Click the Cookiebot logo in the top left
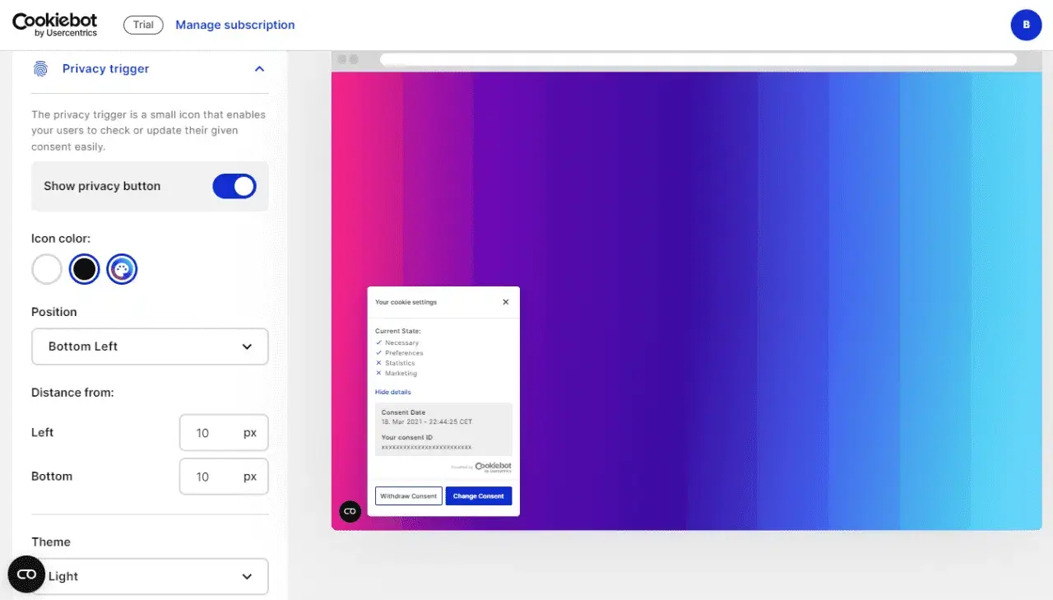 pyautogui.click(x=54, y=23)
